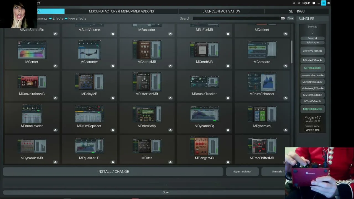The width and height of the screenshot is (354, 199).
Task: Select the MDrumEnhancer plugin thumbnail
Action: (x=262, y=82)
